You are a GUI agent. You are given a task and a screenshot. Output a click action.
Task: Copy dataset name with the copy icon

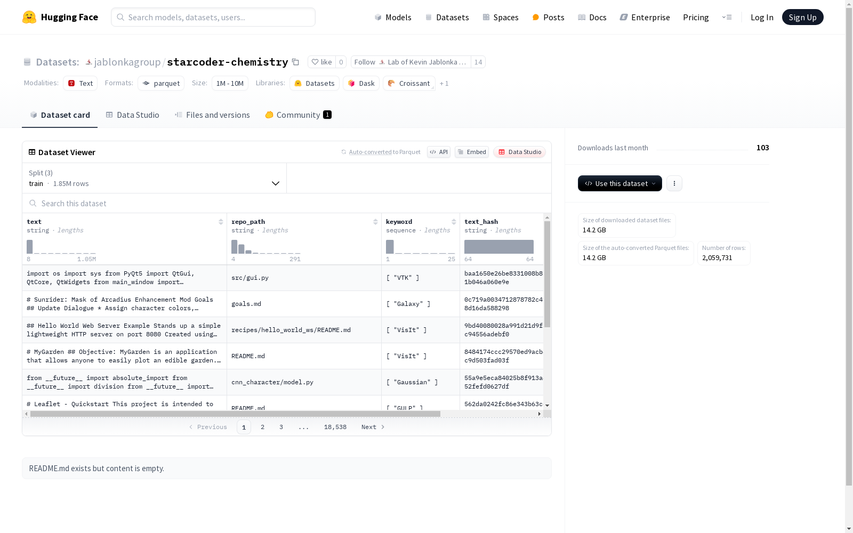pos(295,62)
